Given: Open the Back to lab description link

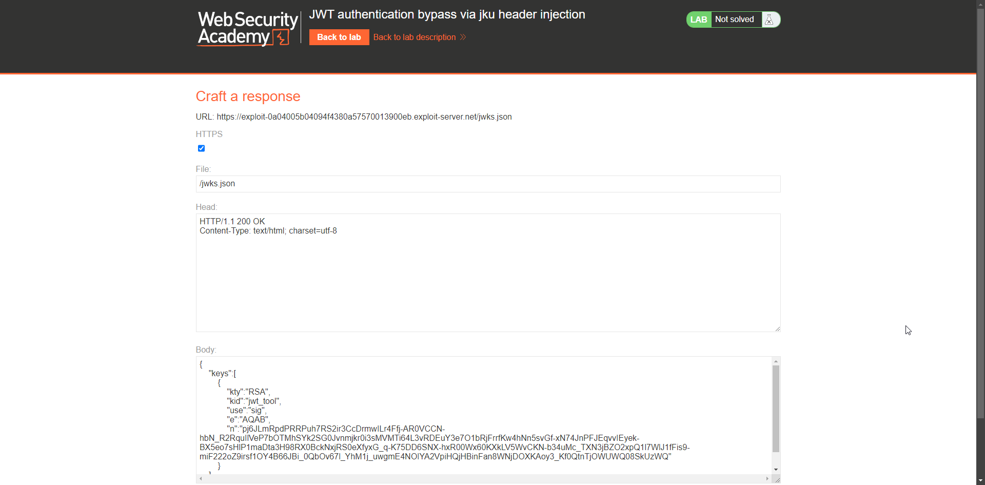Looking at the screenshot, I should tap(415, 37).
